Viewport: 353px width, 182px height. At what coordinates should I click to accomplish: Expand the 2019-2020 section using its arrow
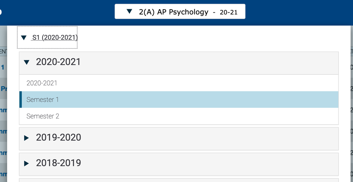tap(26, 138)
